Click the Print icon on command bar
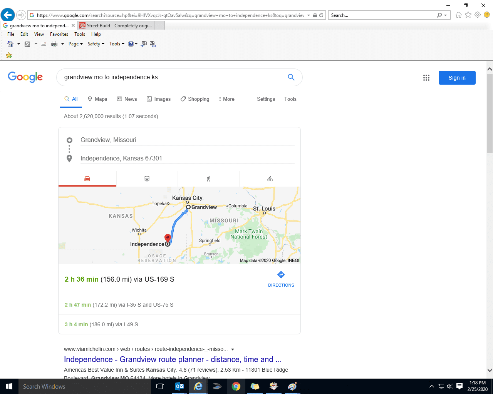The height and width of the screenshot is (394, 493). pos(54,44)
